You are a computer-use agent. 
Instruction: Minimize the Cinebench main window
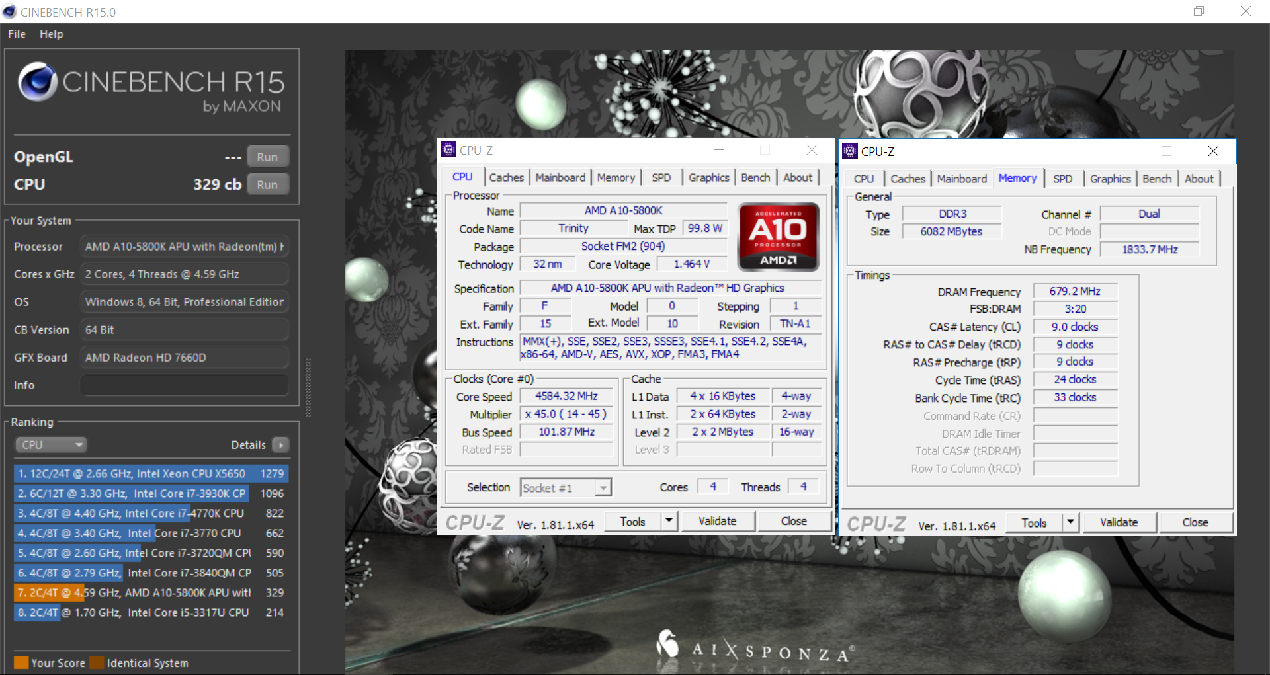point(1153,11)
